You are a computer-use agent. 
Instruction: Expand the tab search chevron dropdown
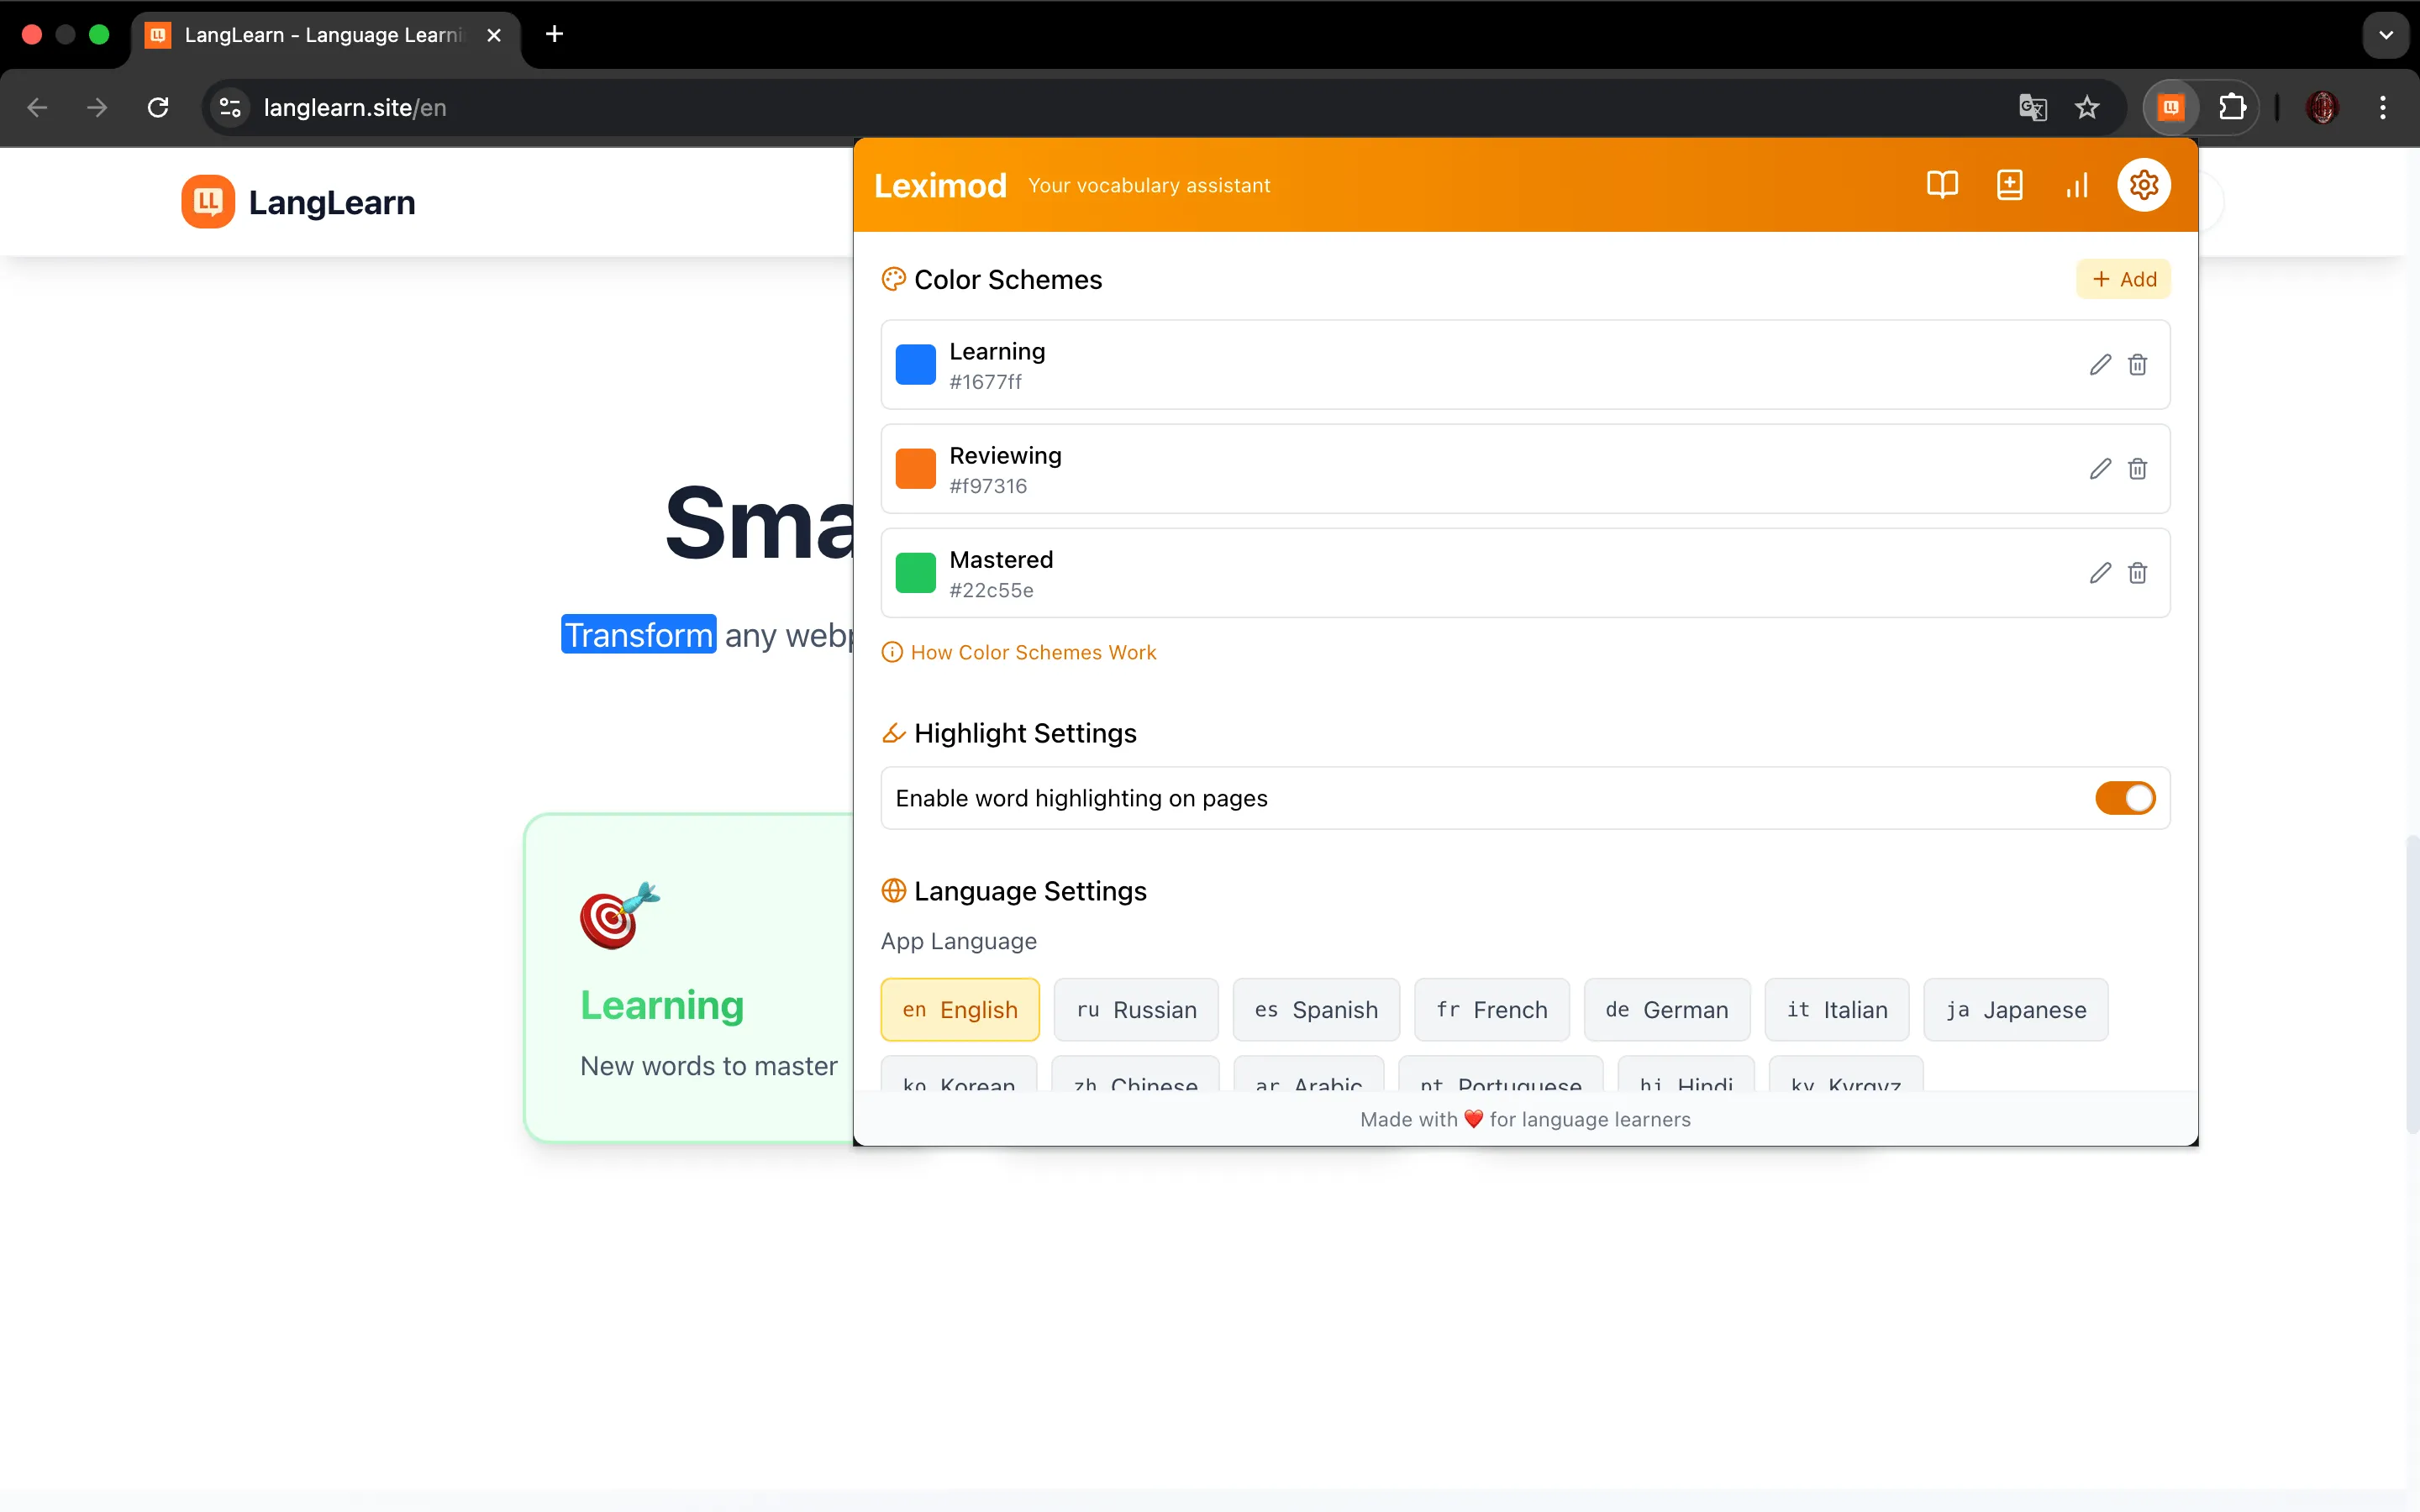coord(2385,35)
